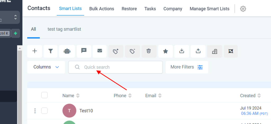Image resolution: width=271 pixels, height=124 pixels.
Task: Click the trash delete icon
Action: coord(149,51)
